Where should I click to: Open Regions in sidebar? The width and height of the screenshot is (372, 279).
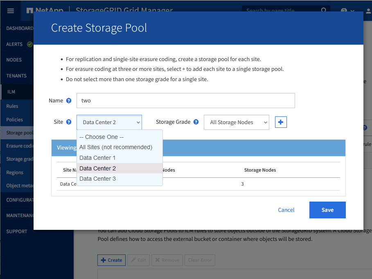tap(17, 172)
